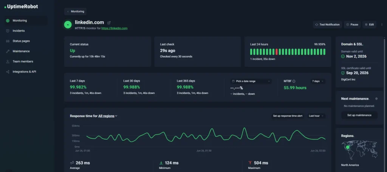Open the Pick a date range dropdown

251,81
